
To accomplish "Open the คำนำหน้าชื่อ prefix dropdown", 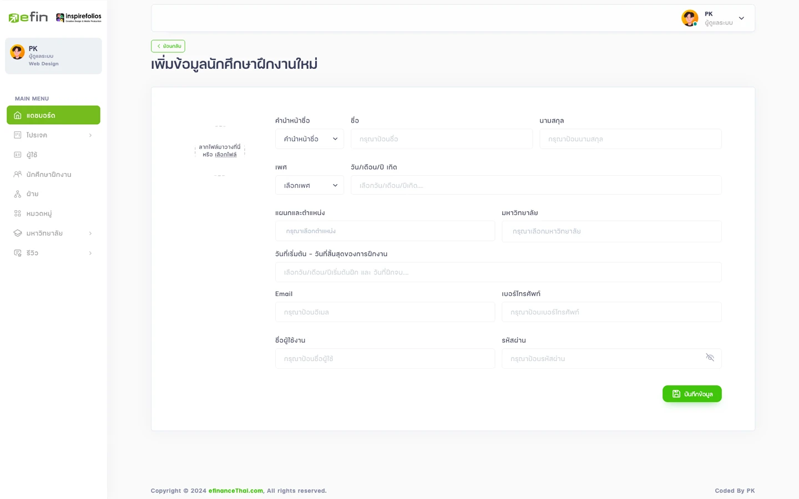I will (x=309, y=139).
